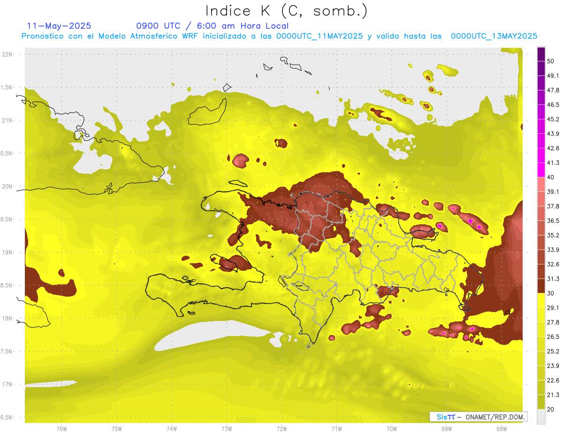Click the map title "Indice K (C, somb.)"
This screenshot has width=563, height=435.
pyautogui.click(x=286, y=11)
